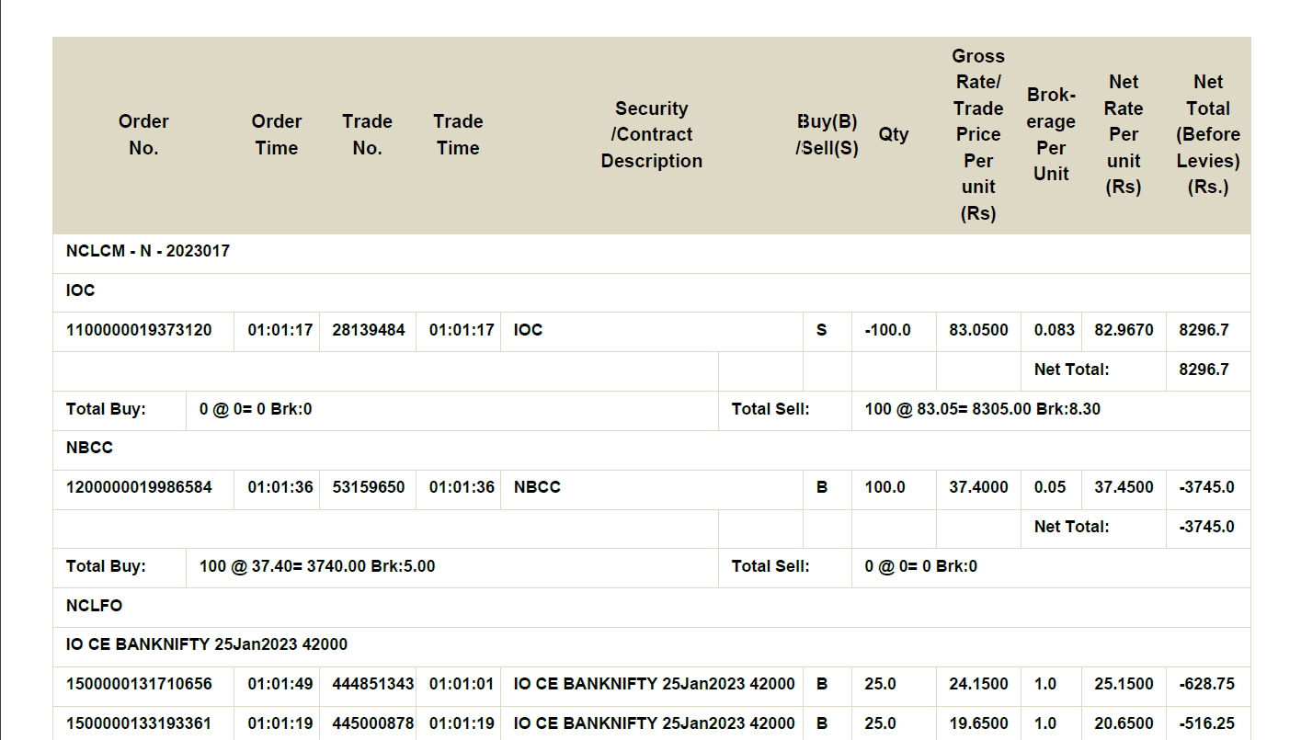Image resolution: width=1301 pixels, height=740 pixels.
Task: Click NBCC net rate 37.4500
Action: pyautogui.click(x=1124, y=487)
